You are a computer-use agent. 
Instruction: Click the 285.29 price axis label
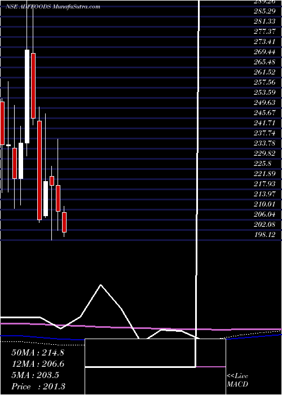point(265,11)
